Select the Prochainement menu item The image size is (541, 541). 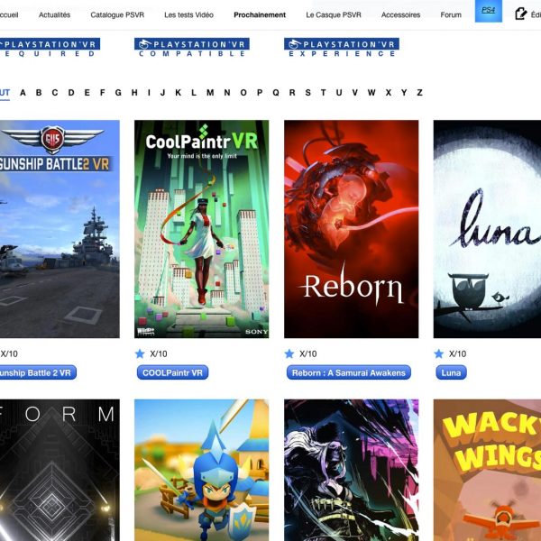260,14
